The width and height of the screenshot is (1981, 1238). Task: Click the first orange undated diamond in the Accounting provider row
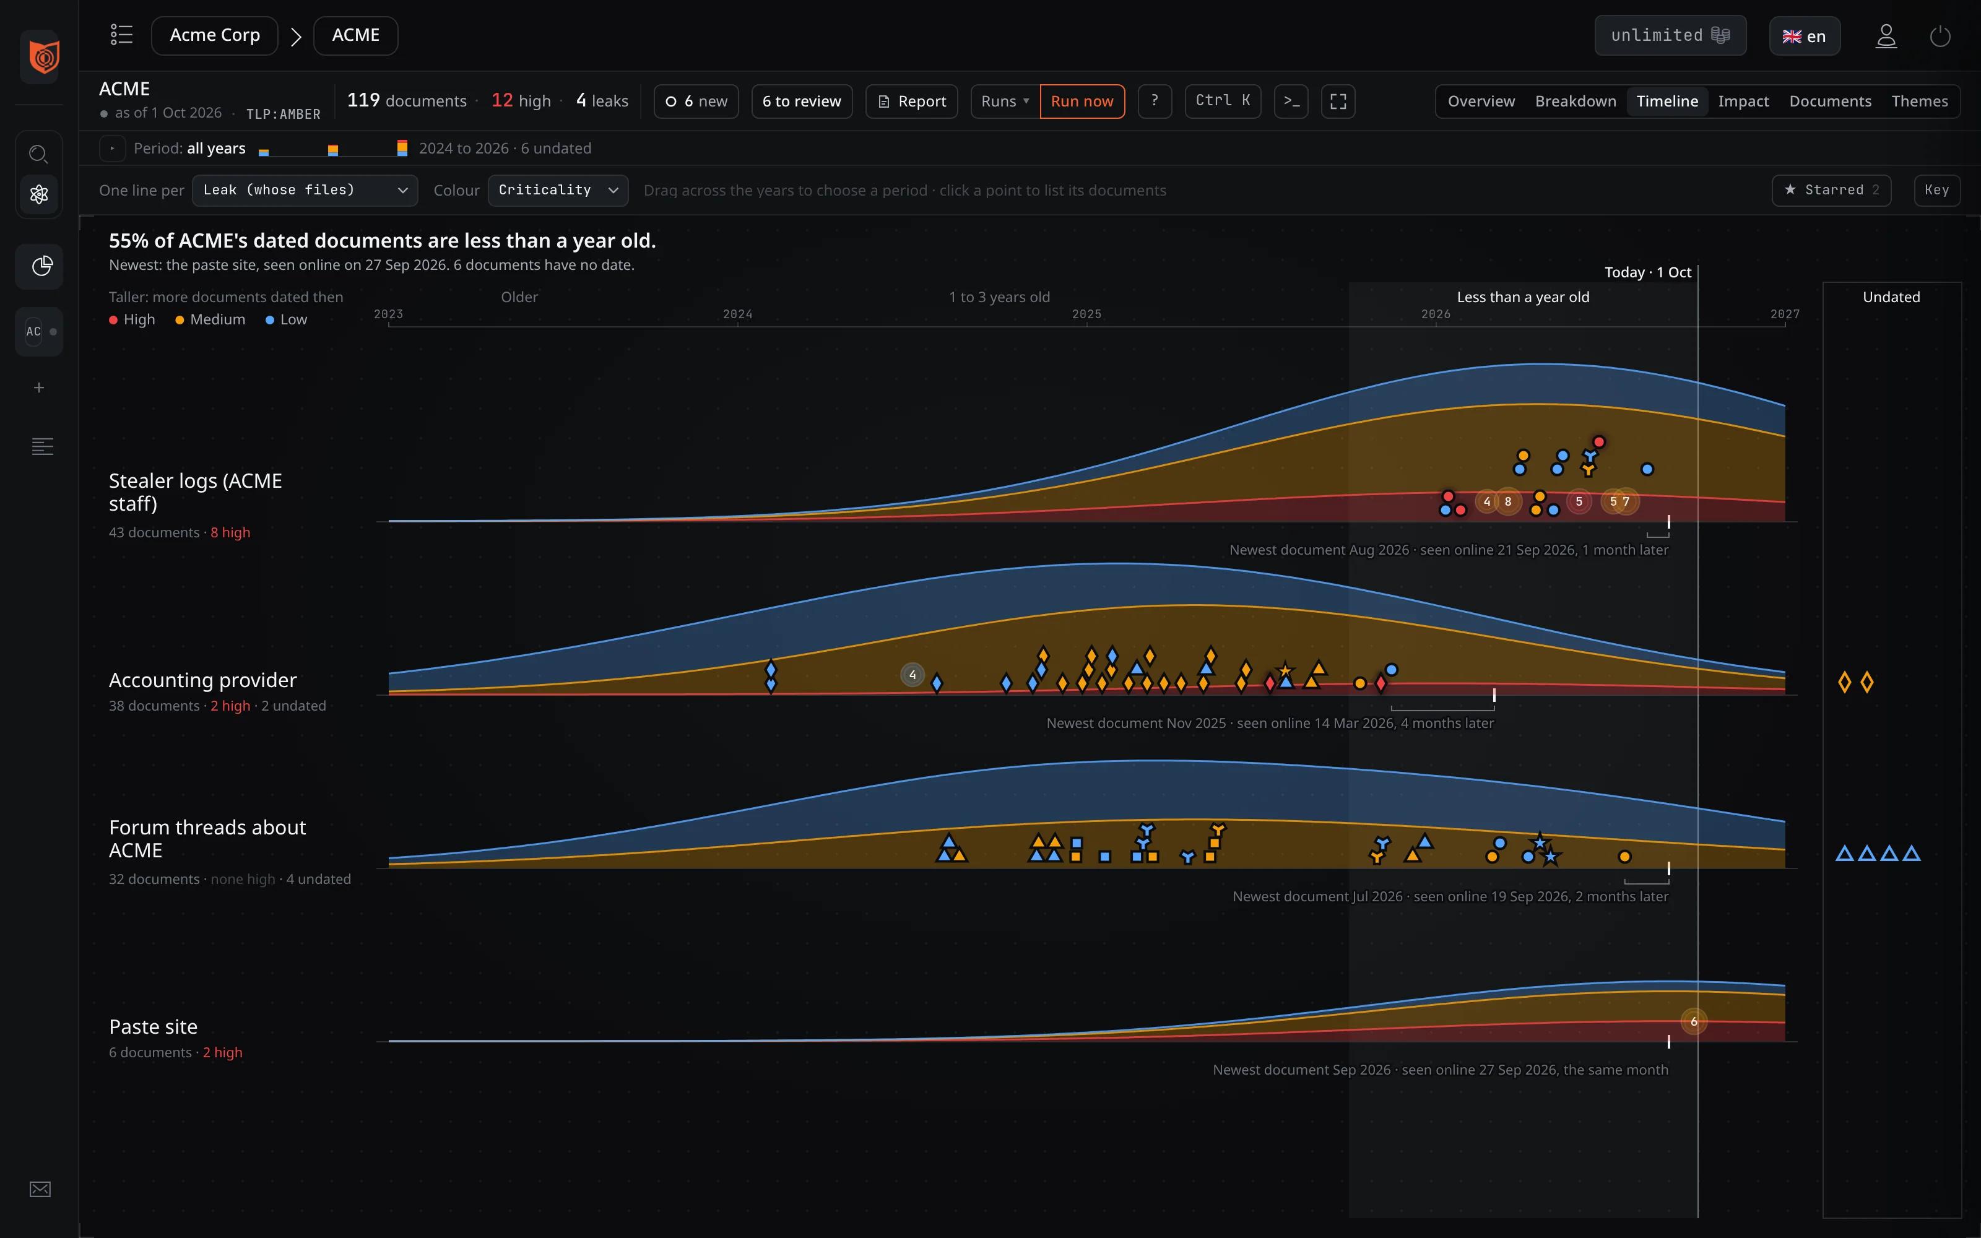coord(1844,682)
